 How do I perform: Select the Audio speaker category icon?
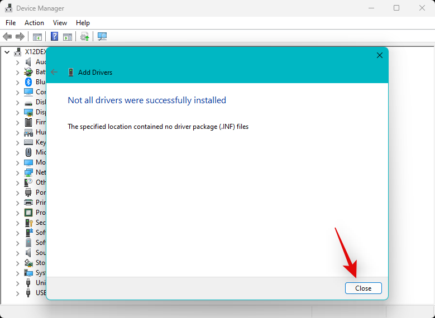[x=28, y=62]
